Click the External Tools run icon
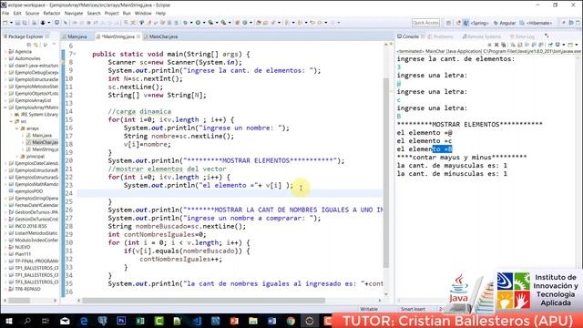 pyautogui.click(x=223, y=23)
